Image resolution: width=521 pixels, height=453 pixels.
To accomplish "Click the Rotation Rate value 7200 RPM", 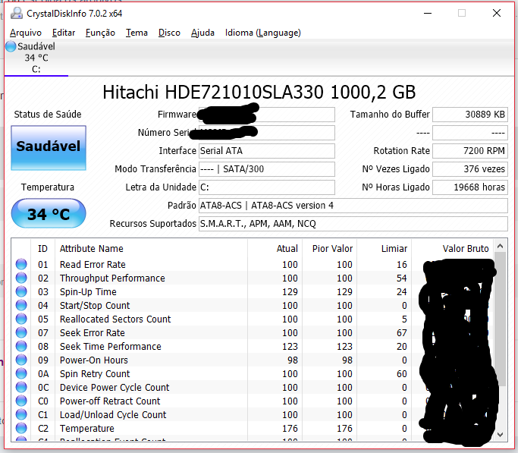I will tap(470, 151).
